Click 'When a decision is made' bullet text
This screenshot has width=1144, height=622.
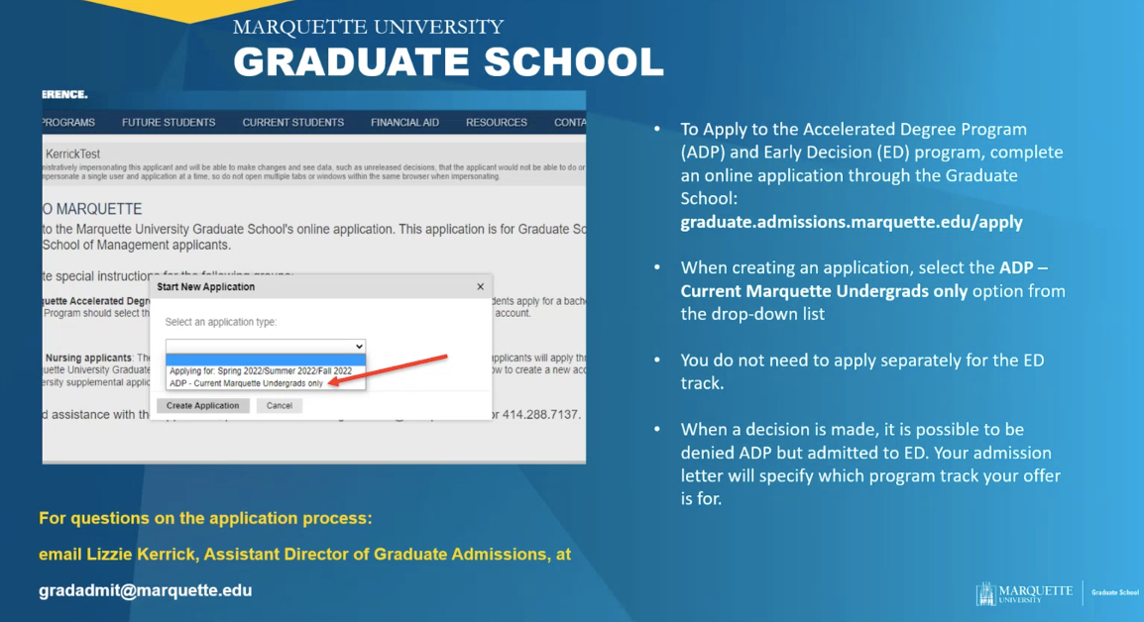click(870, 464)
